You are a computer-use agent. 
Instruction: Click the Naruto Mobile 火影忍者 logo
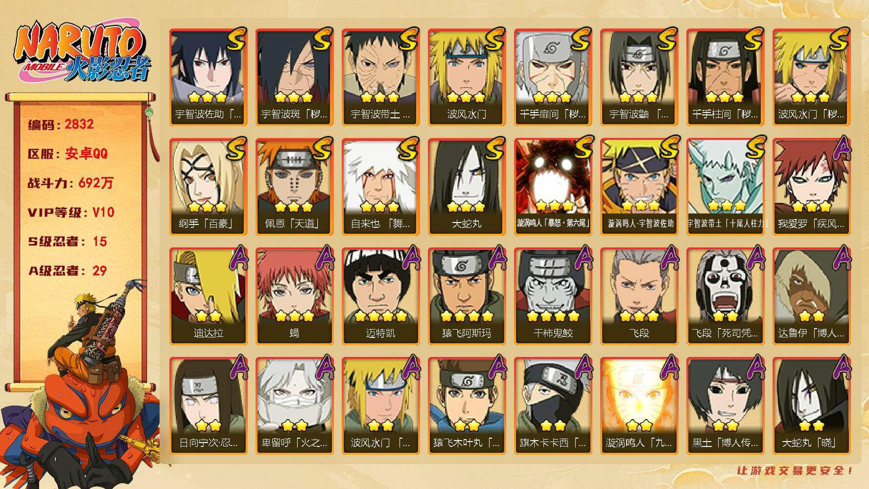(81, 52)
